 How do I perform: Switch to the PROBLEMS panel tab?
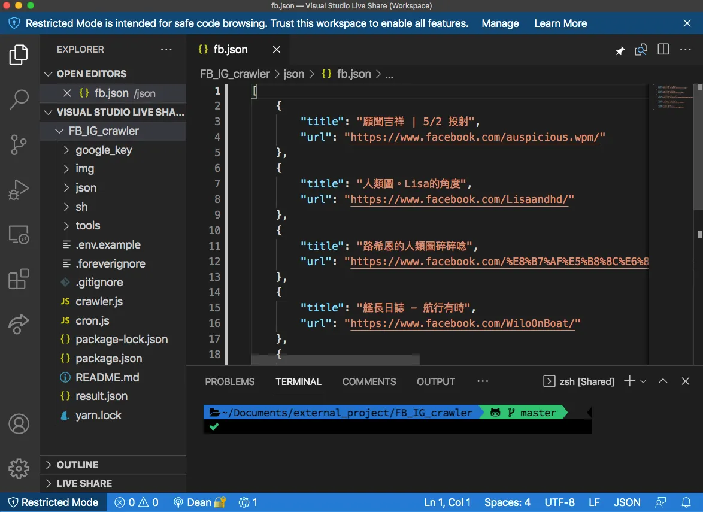pos(229,381)
